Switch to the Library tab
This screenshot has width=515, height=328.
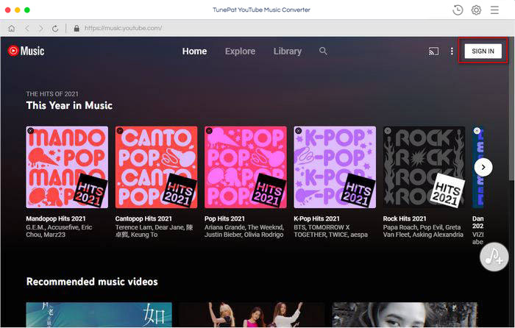click(287, 51)
